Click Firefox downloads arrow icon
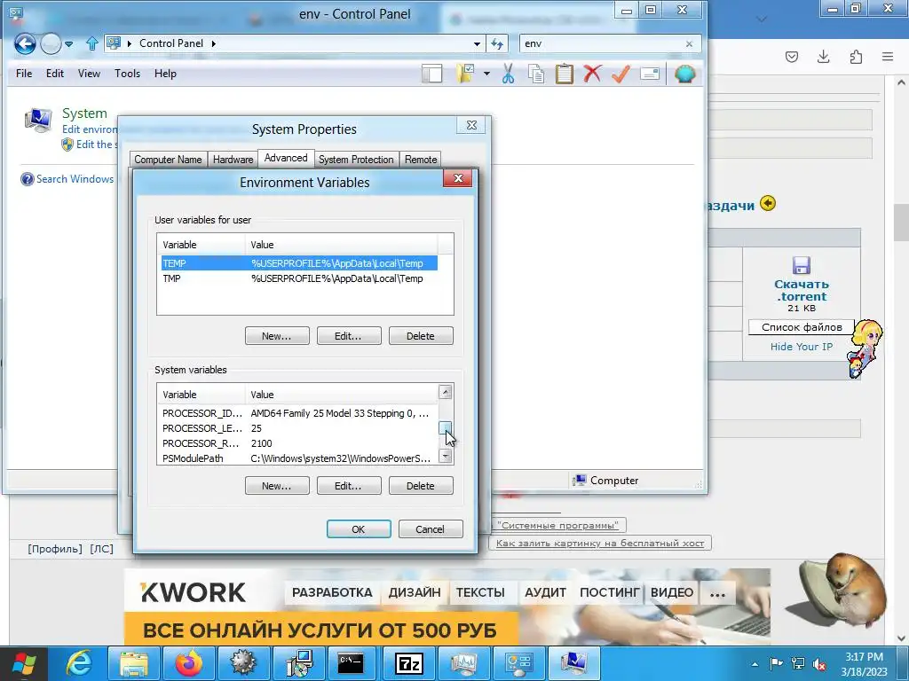This screenshot has width=909, height=681. [x=823, y=57]
